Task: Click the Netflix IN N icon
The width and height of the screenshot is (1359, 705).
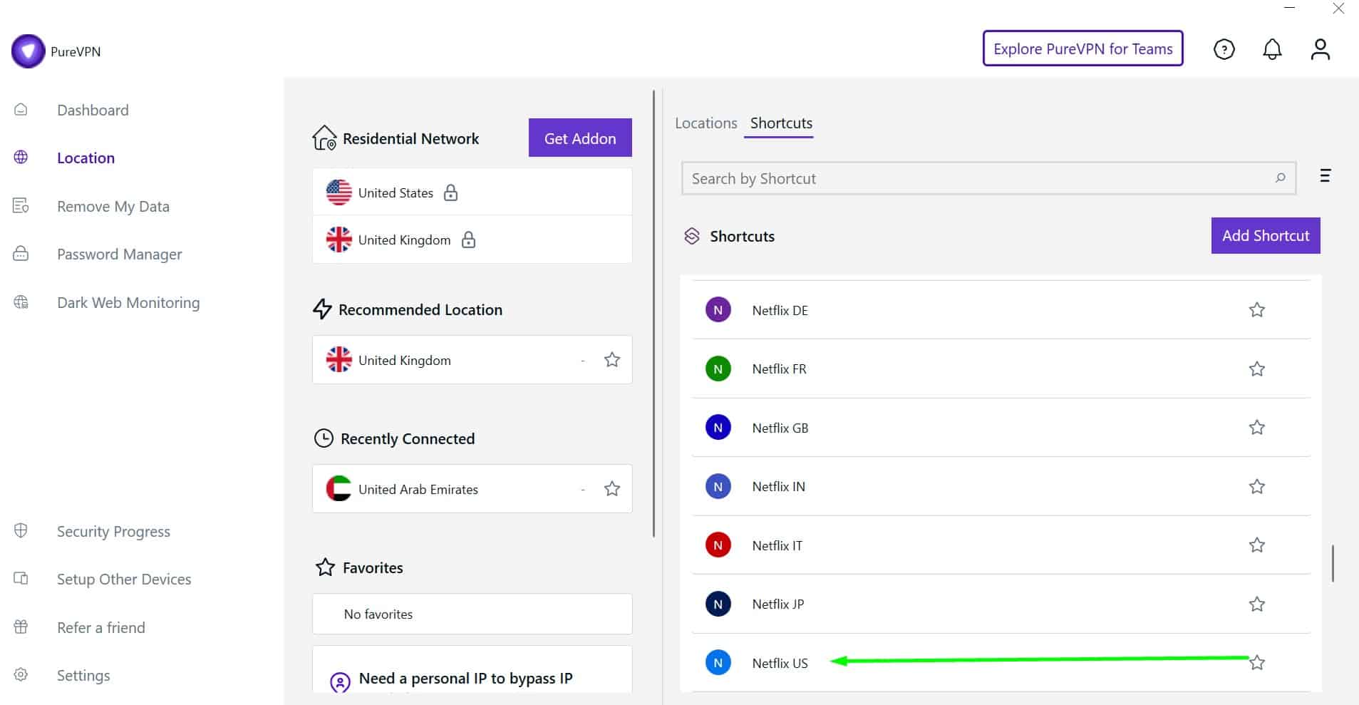Action: (718, 487)
